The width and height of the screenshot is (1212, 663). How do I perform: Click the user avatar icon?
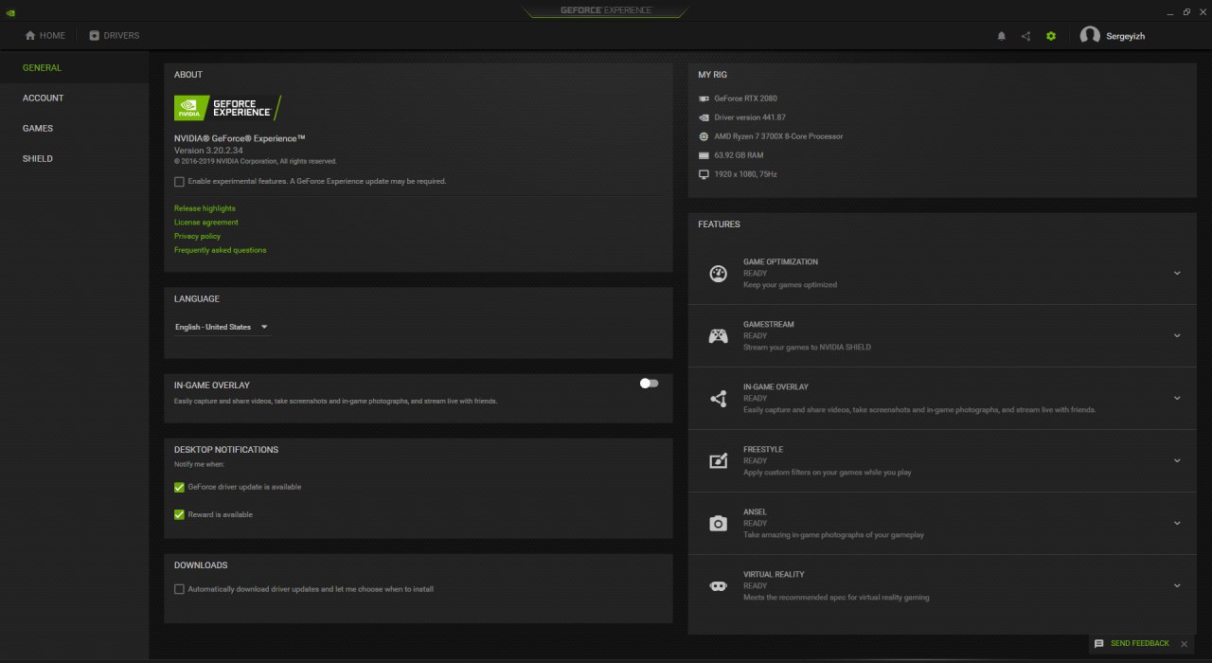1090,36
